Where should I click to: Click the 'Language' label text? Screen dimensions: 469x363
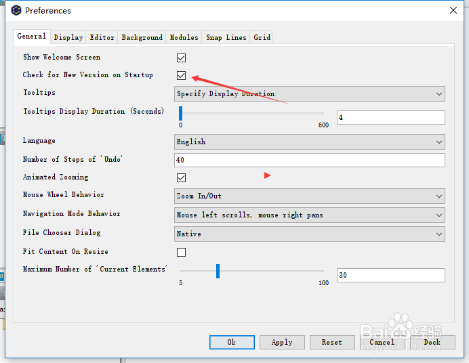pos(39,141)
